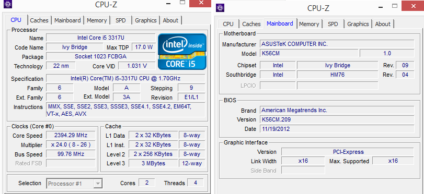The image size is (424, 194).
Task: Click the Cores count value '2'
Action: 147,183
